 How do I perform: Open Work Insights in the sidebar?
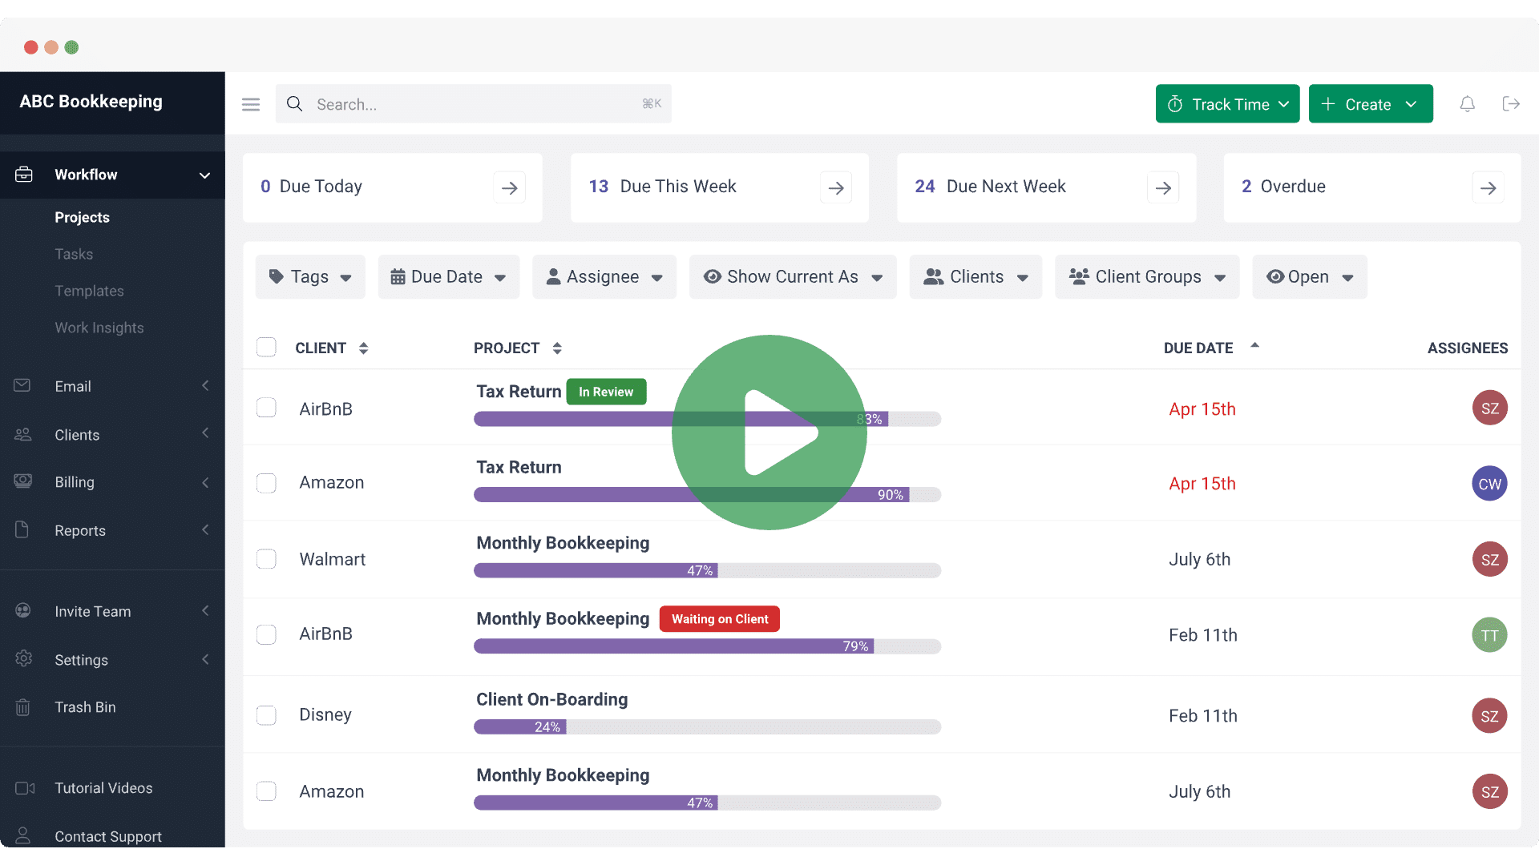[99, 328]
